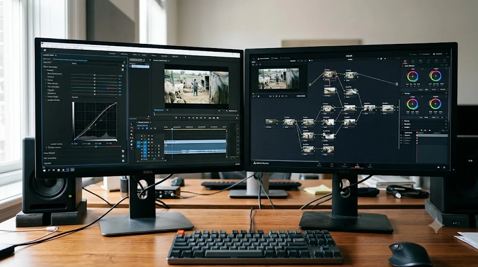Image resolution: width=478 pixels, height=267 pixels.
Task: Play the clip in the program monitor
Action: coord(197,118)
